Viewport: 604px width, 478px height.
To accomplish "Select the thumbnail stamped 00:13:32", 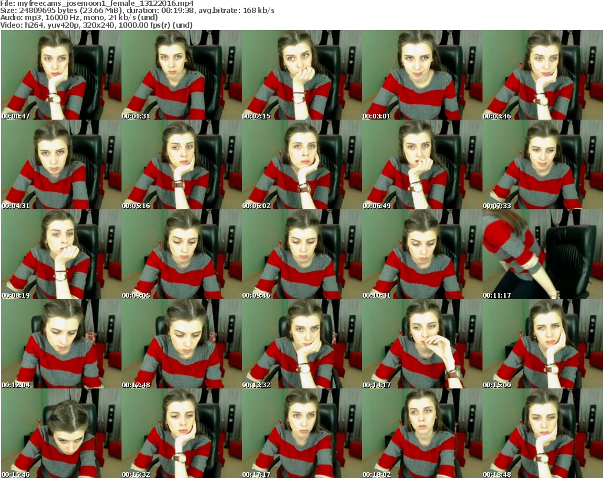I will pos(301,344).
